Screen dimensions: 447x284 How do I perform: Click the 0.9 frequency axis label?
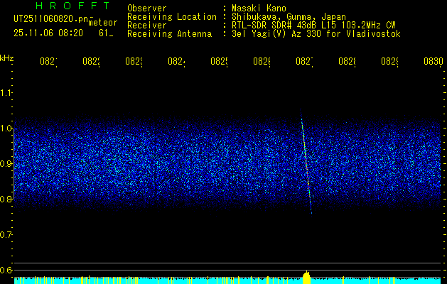(x=6, y=163)
